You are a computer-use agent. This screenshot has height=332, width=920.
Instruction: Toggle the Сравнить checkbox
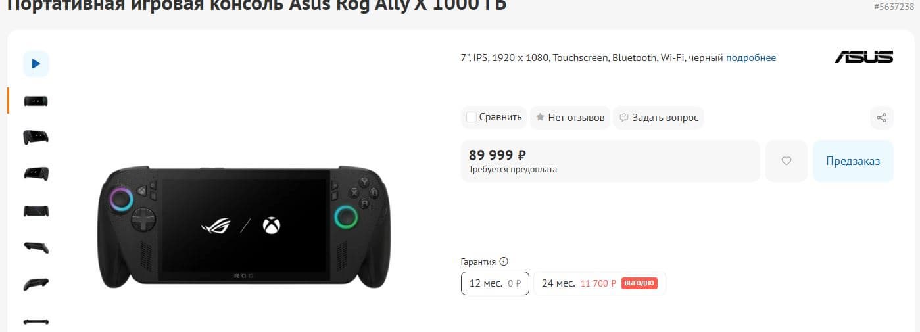click(471, 118)
